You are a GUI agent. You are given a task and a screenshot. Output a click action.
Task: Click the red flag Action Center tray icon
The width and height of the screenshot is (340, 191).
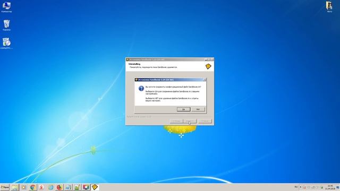(x=304, y=187)
